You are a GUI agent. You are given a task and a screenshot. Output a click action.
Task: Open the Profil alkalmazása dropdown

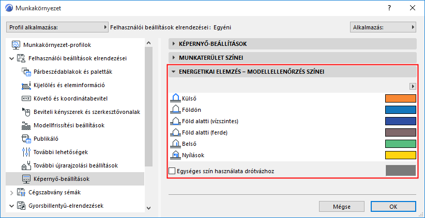(x=57, y=27)
